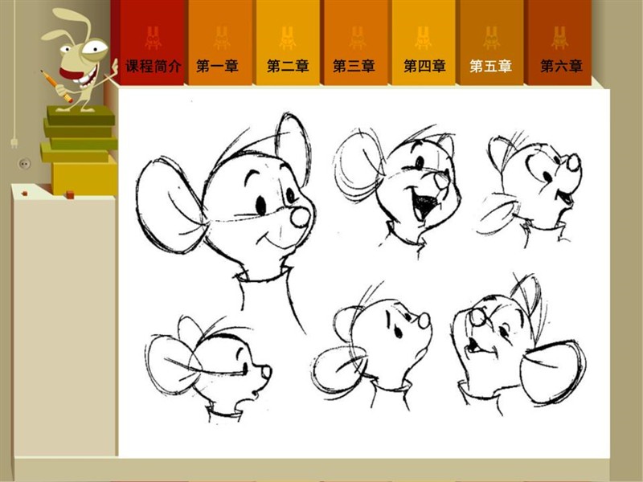643x482 pixels.
Task: Click the rabbit logo above 第一章
Action: [x=222, y=38]
